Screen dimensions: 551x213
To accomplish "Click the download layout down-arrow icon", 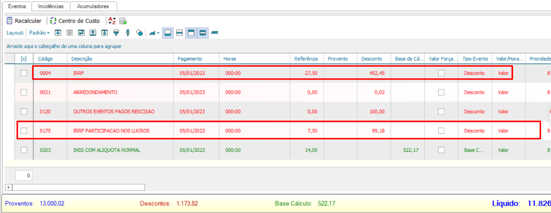I will tap(104, 33).
